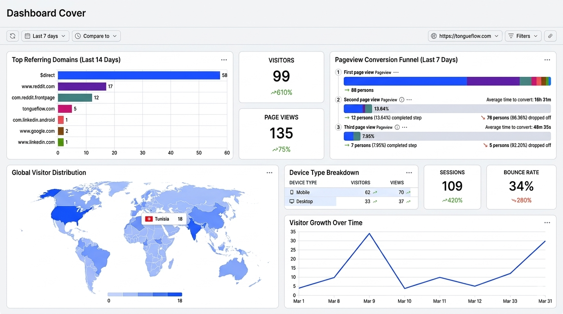This screenshot has height=314, width=563.
Task: Open Visitor Growth Over Time options menu
Action: point(547,223)
